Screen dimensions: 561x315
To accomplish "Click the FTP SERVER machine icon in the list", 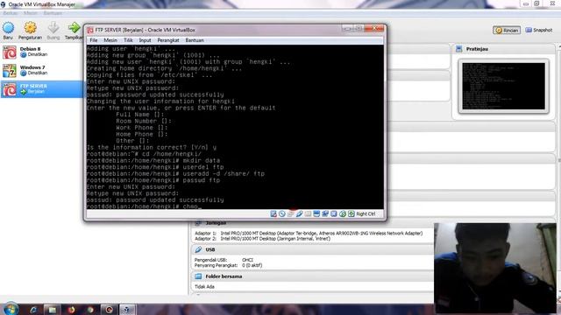I will click(x=10, y=89).
